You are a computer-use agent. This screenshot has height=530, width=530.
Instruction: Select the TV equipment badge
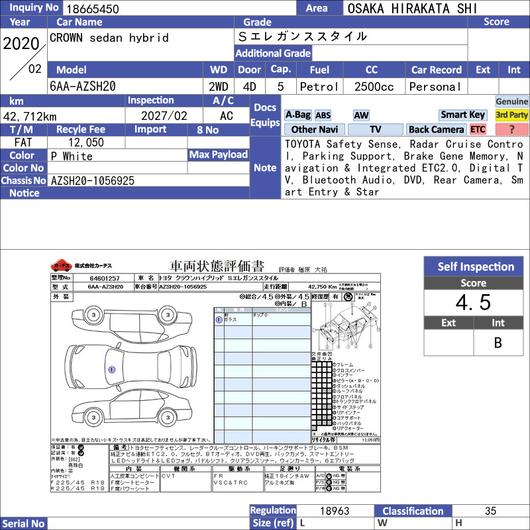[x=375, y=129]
